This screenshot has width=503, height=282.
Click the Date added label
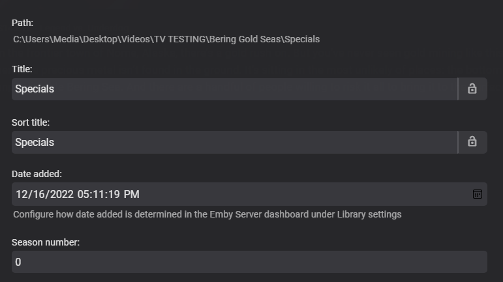37,174
